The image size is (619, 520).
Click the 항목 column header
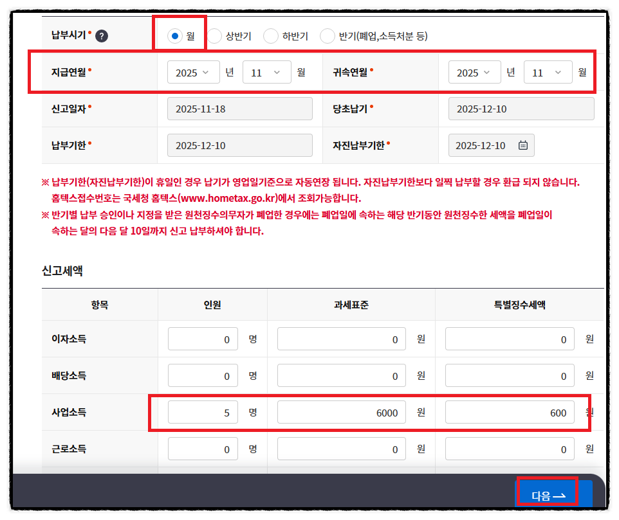click(100, 305)
